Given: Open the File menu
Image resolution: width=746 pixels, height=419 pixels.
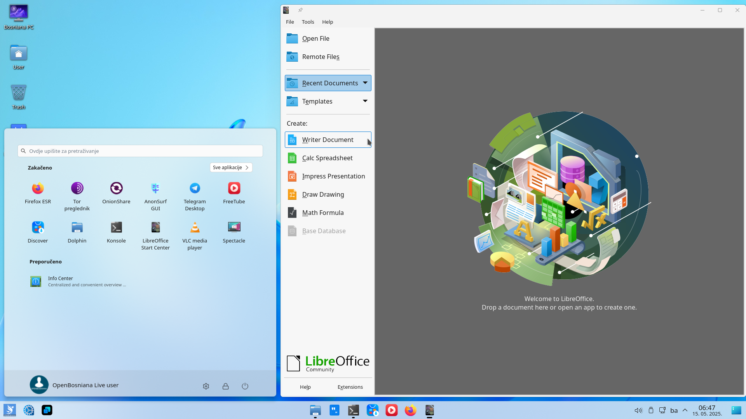Looking at the screenshot, I should (290, 22).
